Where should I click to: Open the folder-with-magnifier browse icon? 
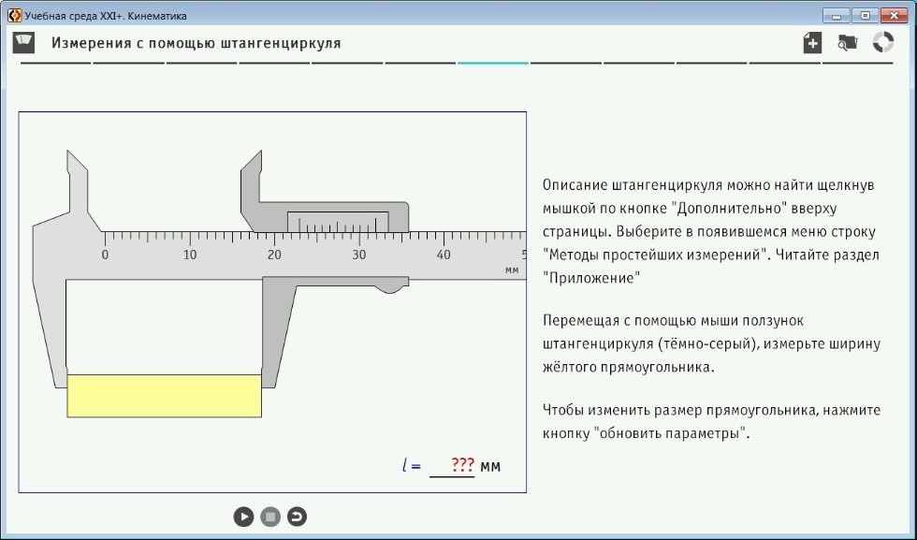(x=845, y=43)
